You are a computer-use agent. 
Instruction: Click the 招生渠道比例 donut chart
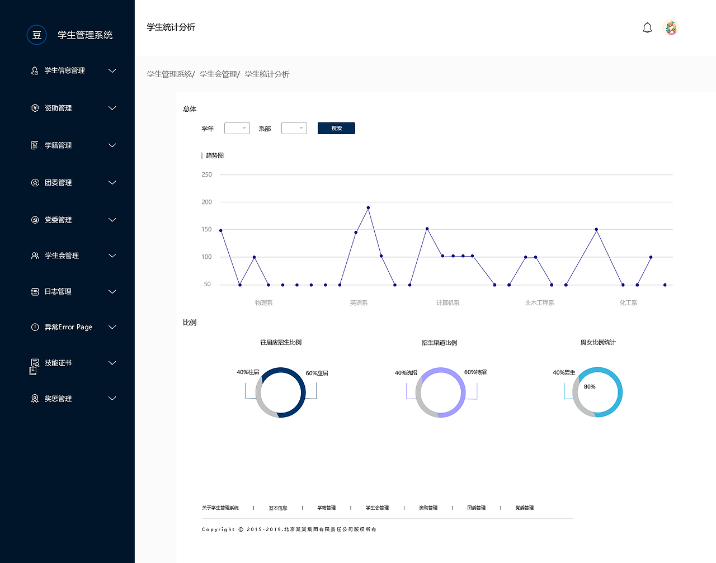[440, 392]
